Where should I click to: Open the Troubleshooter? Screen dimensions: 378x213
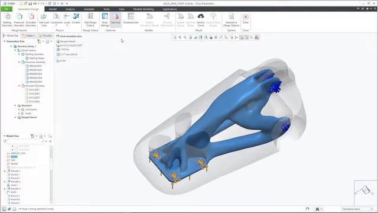pyautogui.click(x=131, y=18)
